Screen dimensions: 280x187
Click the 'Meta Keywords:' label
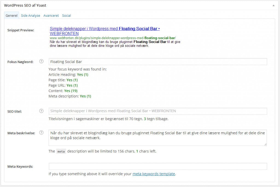(20, 167)
